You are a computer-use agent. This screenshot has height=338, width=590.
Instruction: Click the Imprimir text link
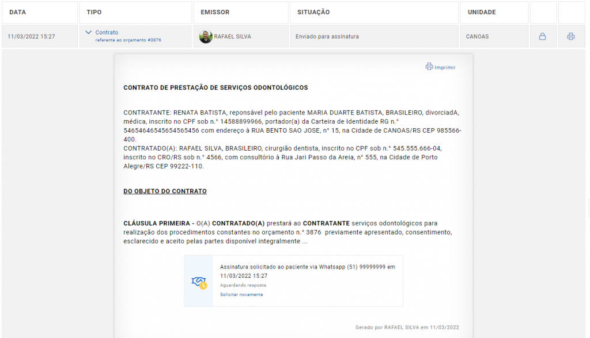pos(445,67)
